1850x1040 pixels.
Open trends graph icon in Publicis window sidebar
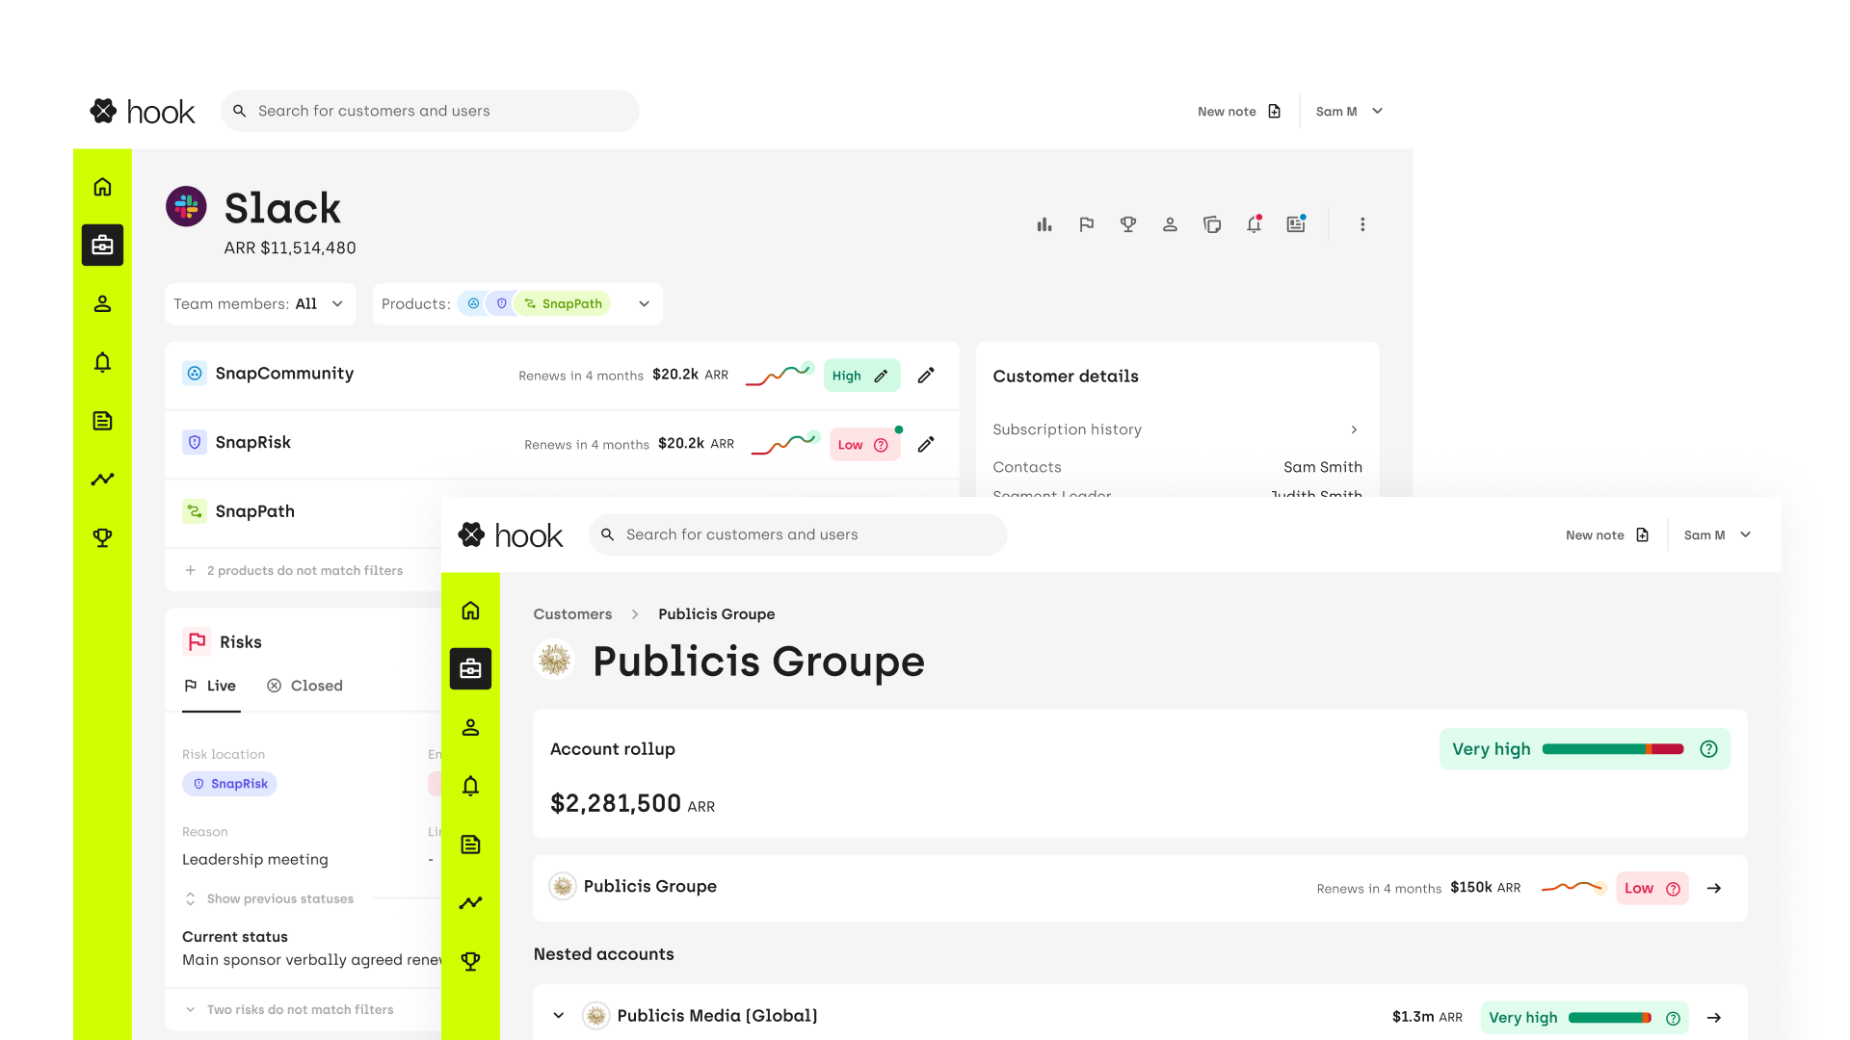(x=470, y=902)
